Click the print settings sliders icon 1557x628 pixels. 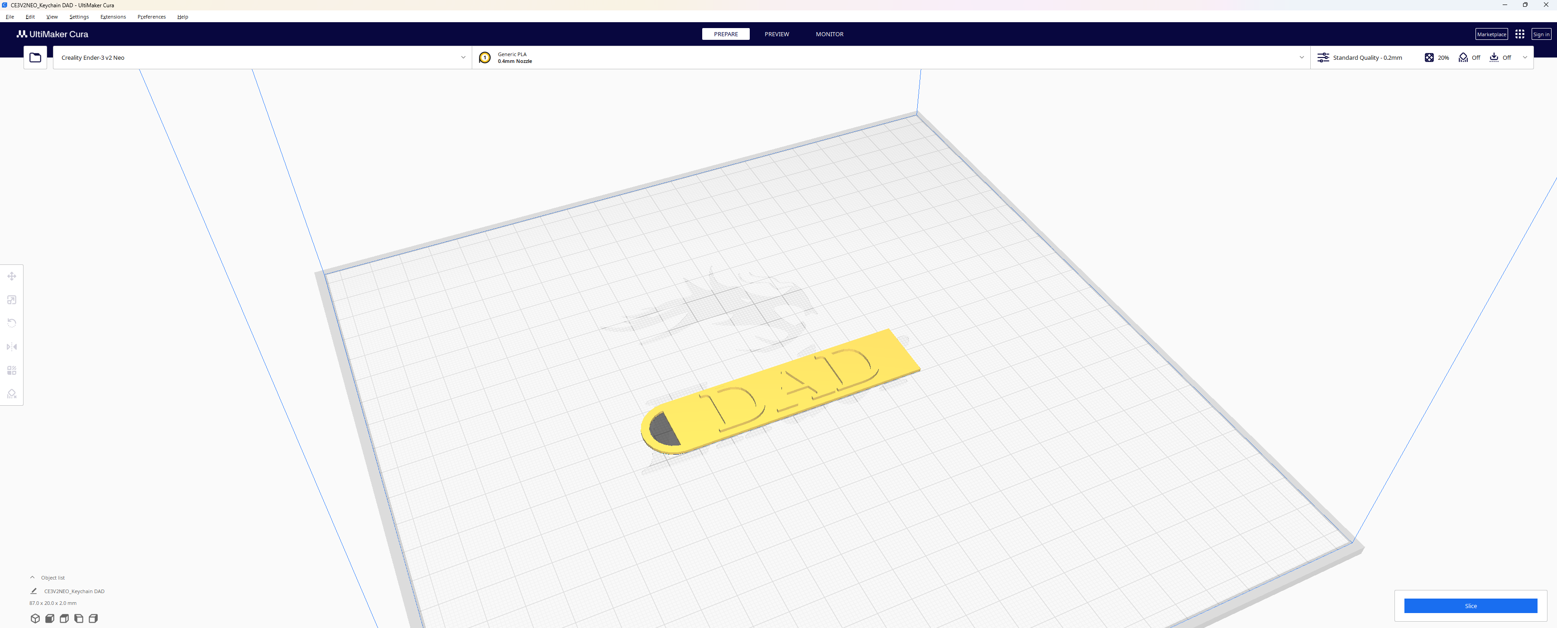click(1323, 58)
